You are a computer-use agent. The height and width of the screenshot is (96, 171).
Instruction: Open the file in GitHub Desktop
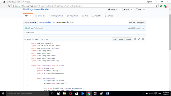tap(135, 39)
